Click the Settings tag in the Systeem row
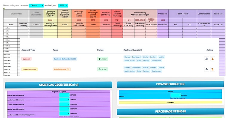The image size is (226, 118). point(146,61)
